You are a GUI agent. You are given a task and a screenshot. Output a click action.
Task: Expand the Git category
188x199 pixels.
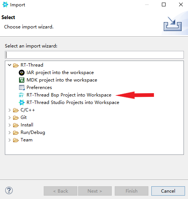pos(9,118)
